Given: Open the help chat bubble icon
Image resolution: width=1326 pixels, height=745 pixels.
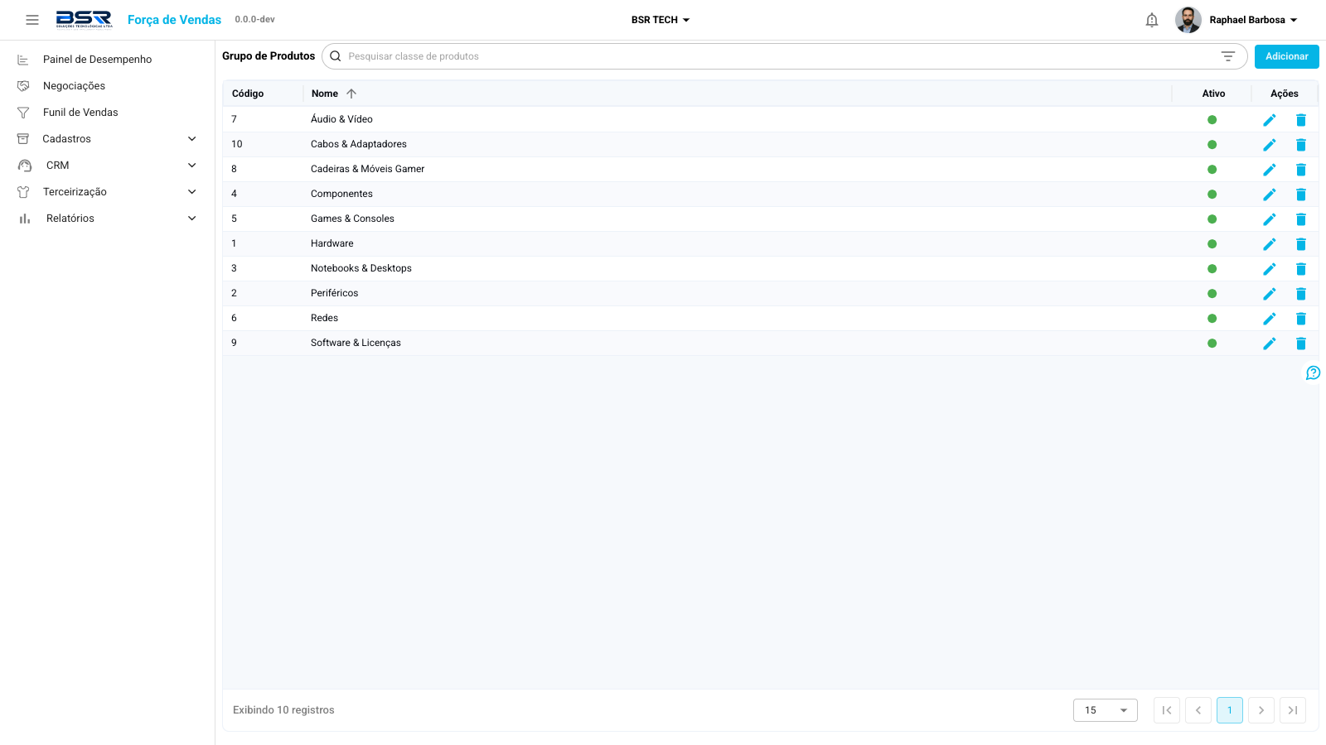Looking at the screenshot, I should point(1314,373).
